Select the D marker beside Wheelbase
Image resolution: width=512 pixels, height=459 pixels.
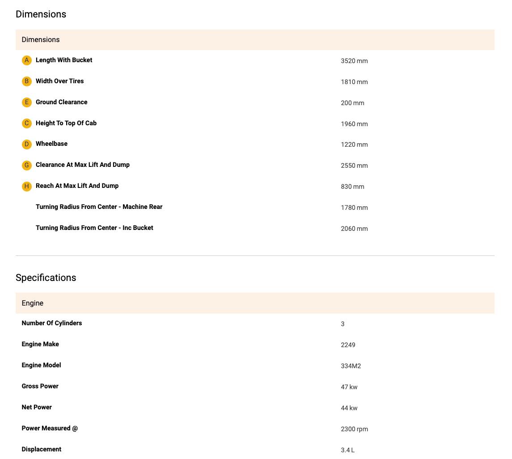26,144
